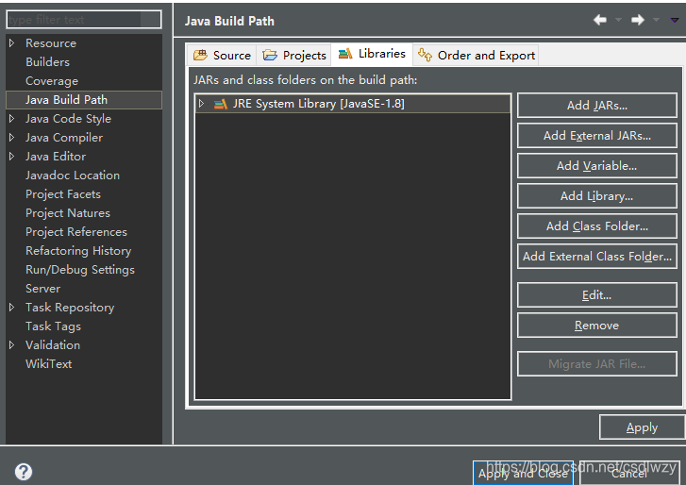The image size is (686, 485).
Task: Expand the JRE System Library entry
Action: (201, 104)
